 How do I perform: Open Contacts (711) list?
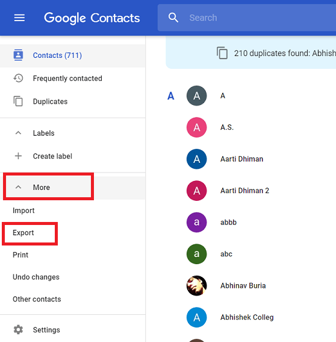click(57, 55)
